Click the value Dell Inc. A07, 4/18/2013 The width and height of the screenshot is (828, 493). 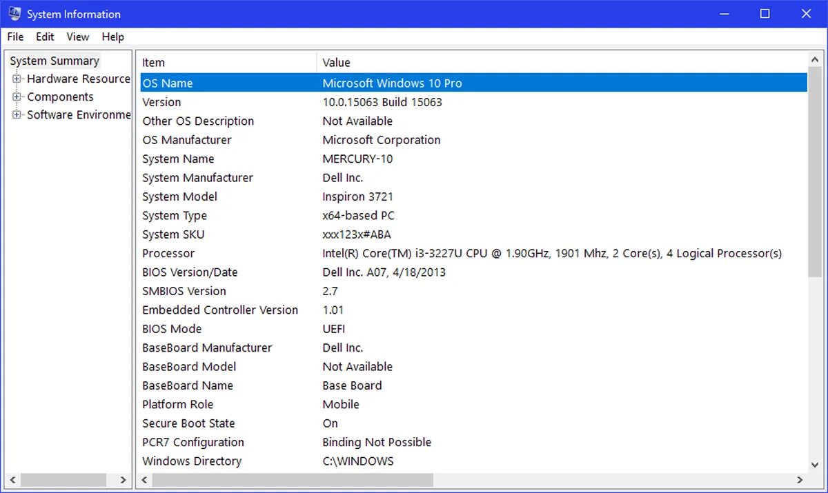(384, 272)
